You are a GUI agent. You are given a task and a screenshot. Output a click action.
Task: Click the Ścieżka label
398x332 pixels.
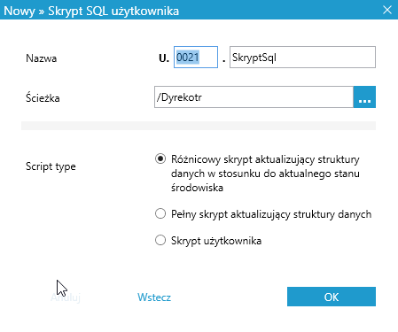43,97
